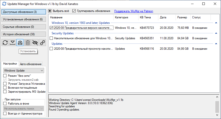This screenshot has height=119, width=221.
Task: Click the download updates icon
Action: click(12, 42)
